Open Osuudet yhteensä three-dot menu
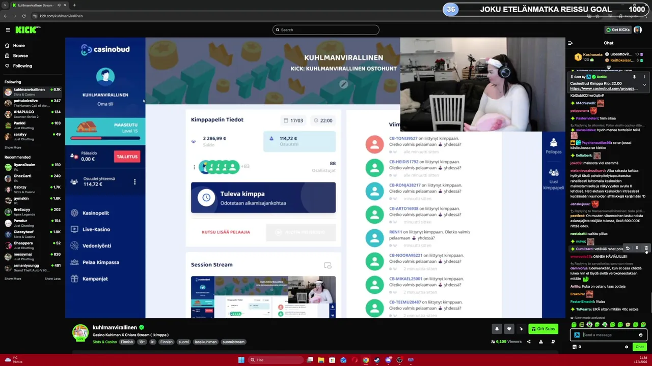 point(134,181)
